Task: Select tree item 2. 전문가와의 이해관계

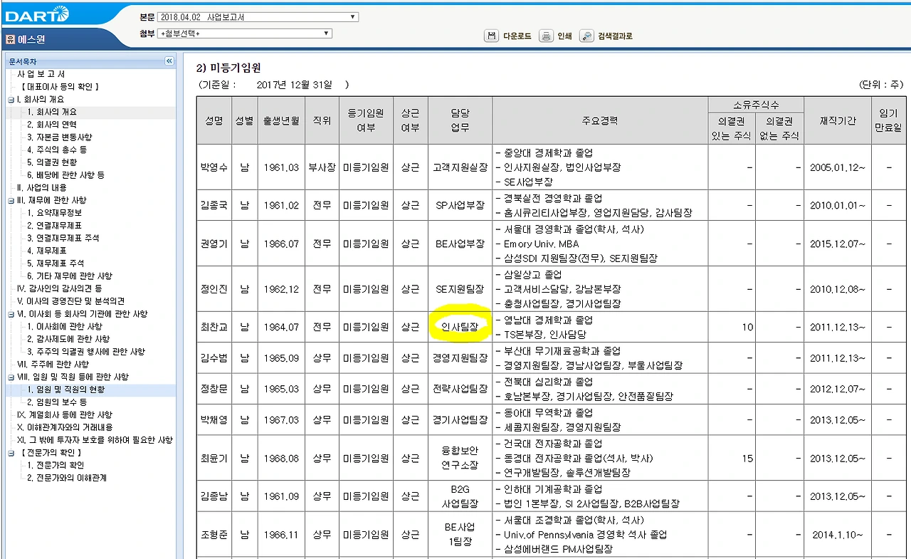Action: tap(67, 478)
